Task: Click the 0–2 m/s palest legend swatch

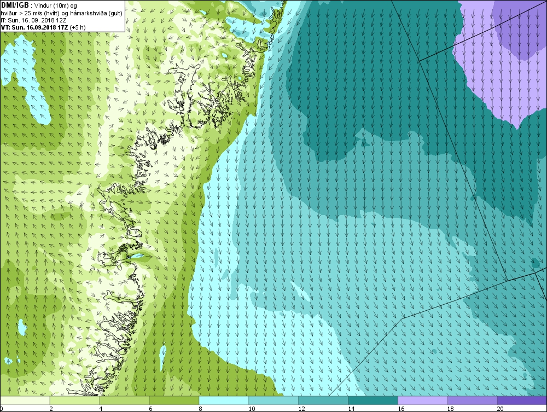Action: point(25,401)
